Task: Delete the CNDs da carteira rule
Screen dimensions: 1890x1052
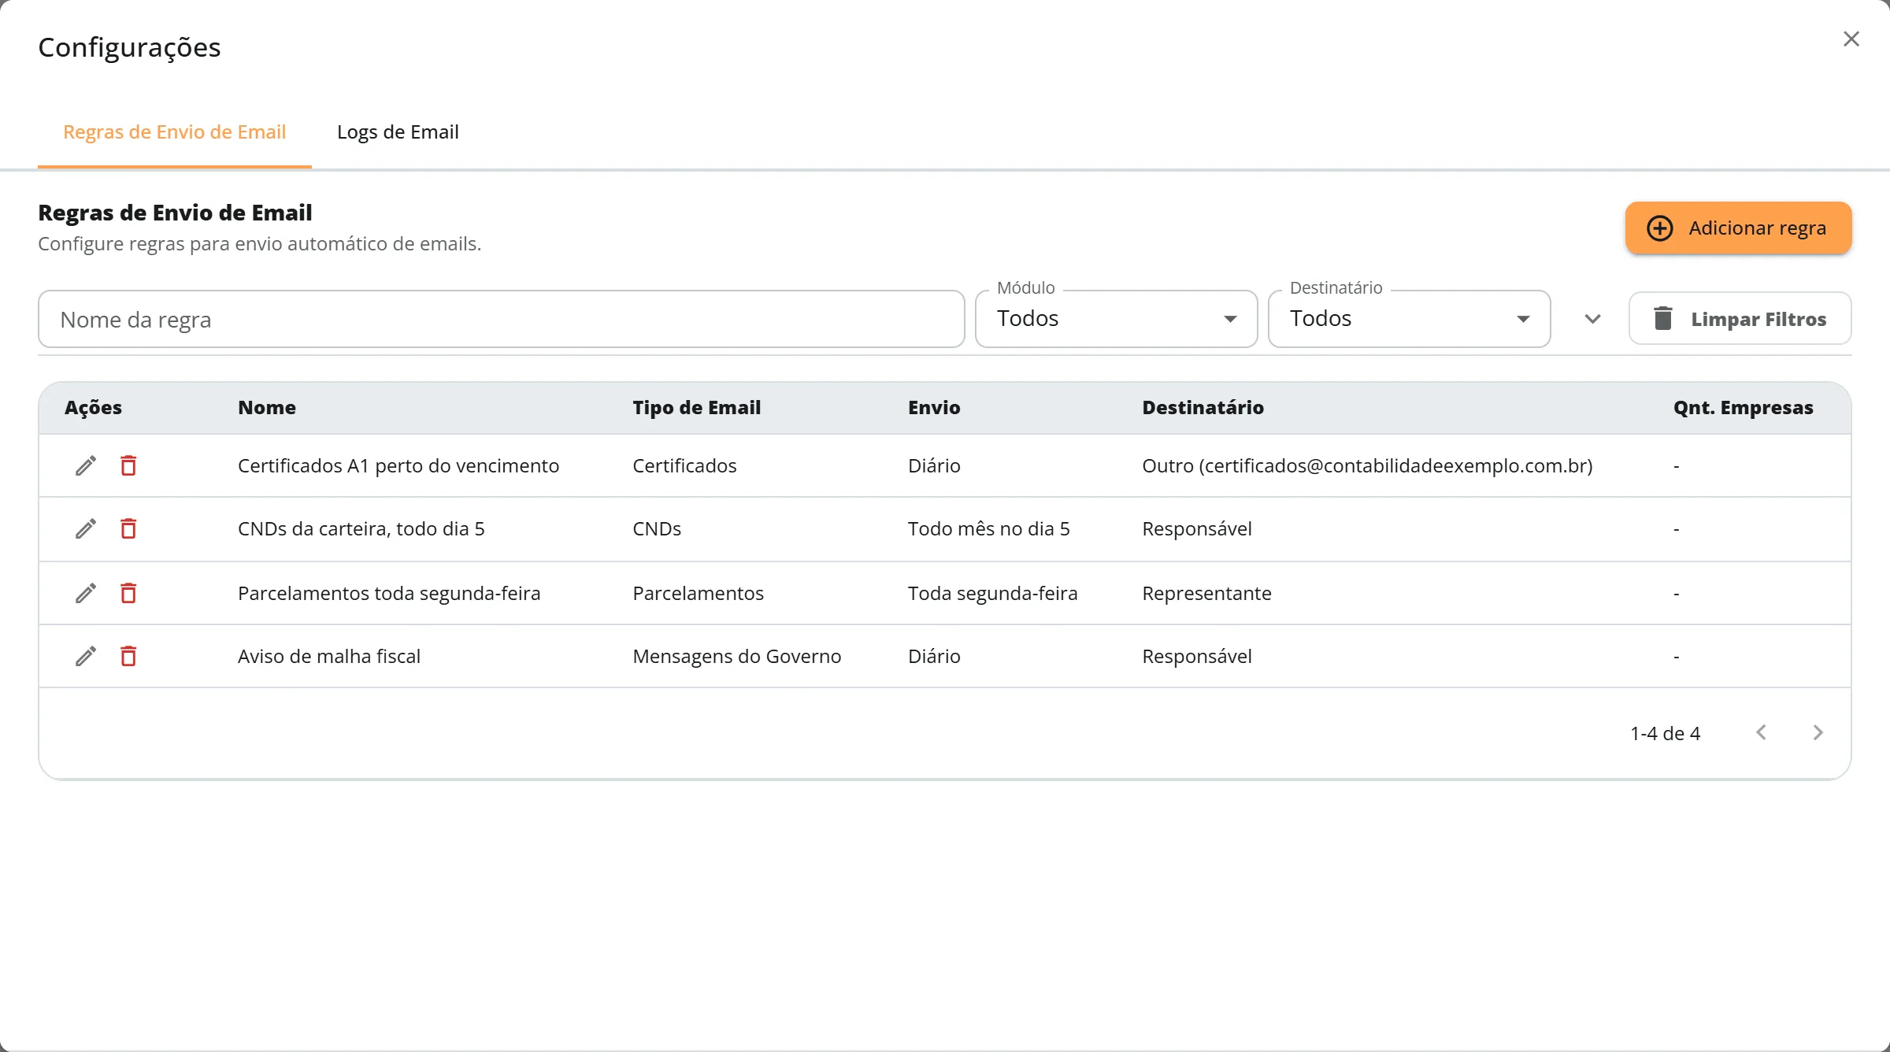Action: point(128,528)
